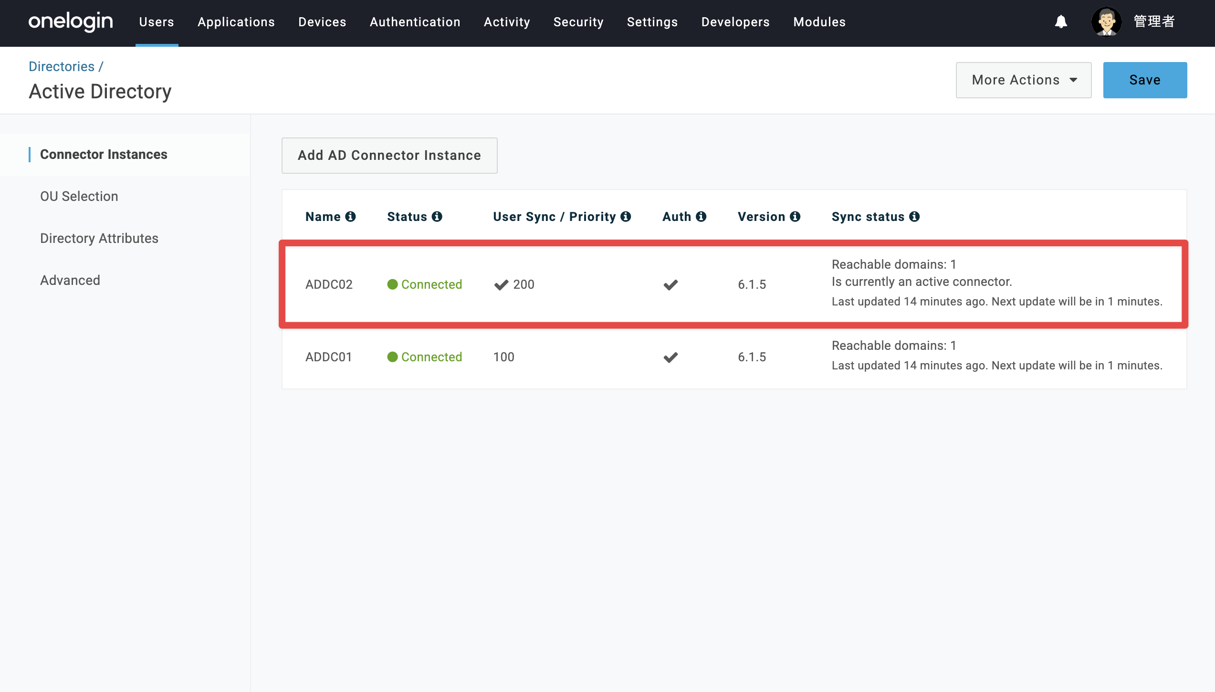1215x692 pixels.
Task: Open the Users menu
Action: coord(157,22)
